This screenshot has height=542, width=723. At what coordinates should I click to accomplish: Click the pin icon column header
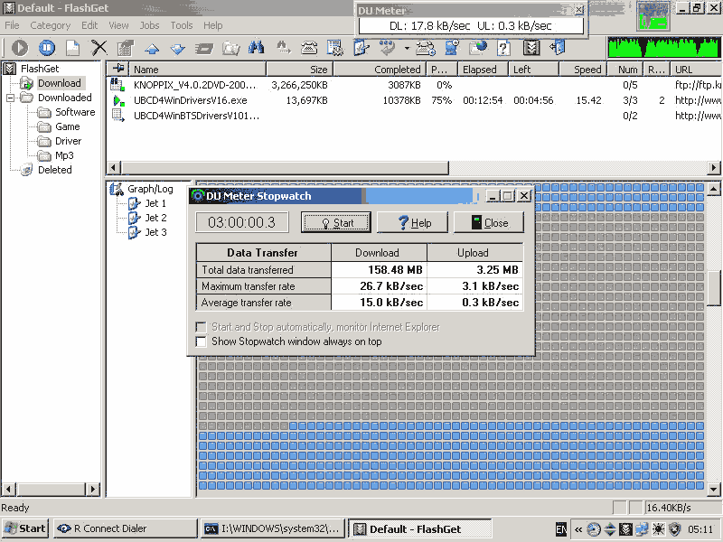pyautogui.click(x=118, y=70)
